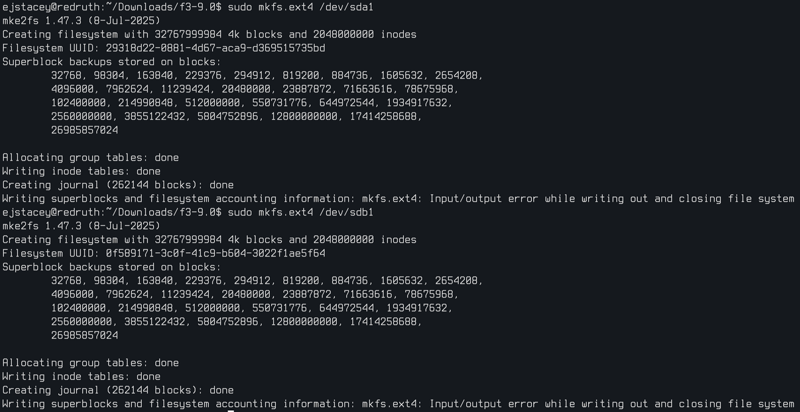Click first 'Creating journal (262144 blocks)' line

pyautogui.click(x=118, y=185)
